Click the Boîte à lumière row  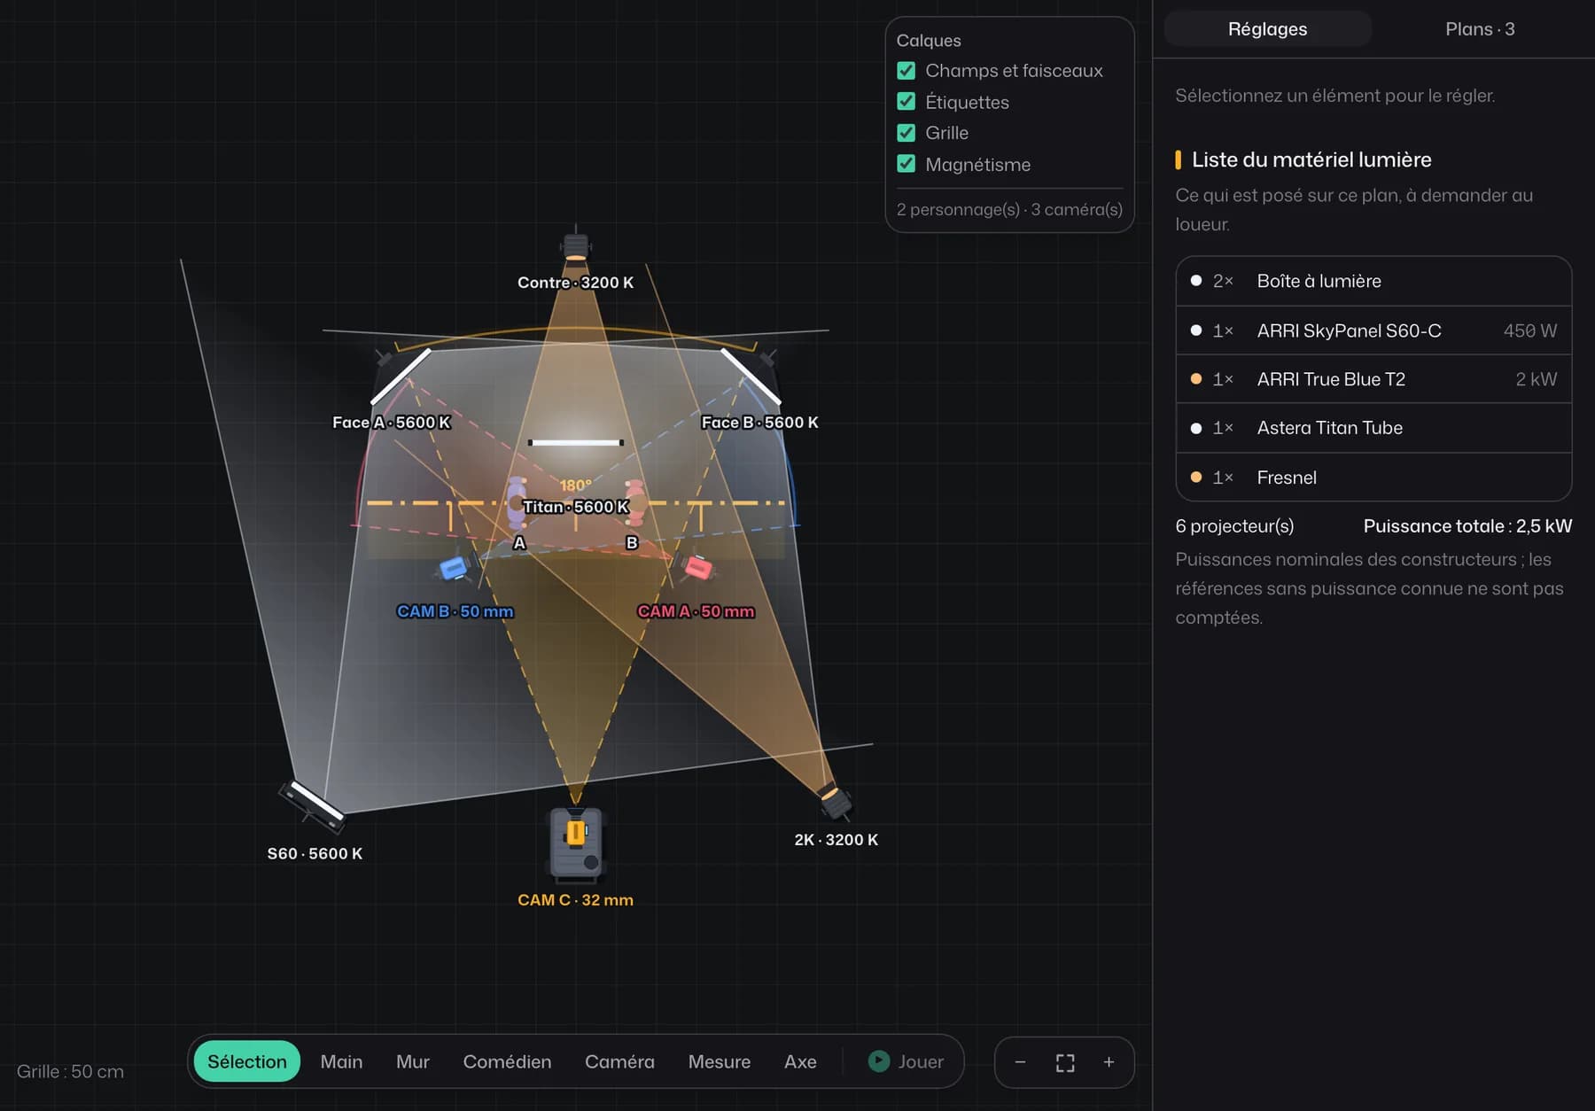tap(1373, 281)
